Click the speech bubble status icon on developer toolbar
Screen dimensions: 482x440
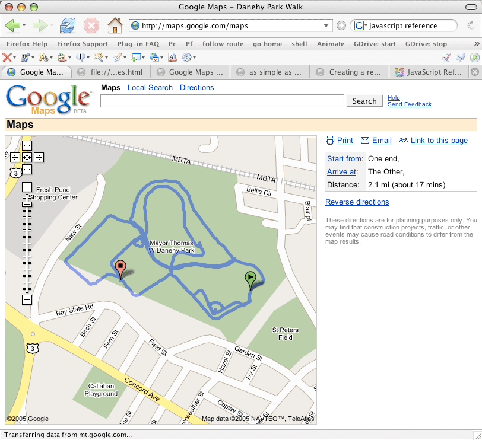pos(461,58)
